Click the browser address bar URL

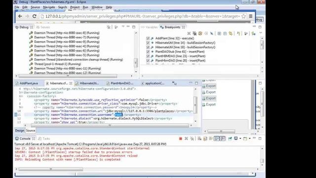point(143,16)
